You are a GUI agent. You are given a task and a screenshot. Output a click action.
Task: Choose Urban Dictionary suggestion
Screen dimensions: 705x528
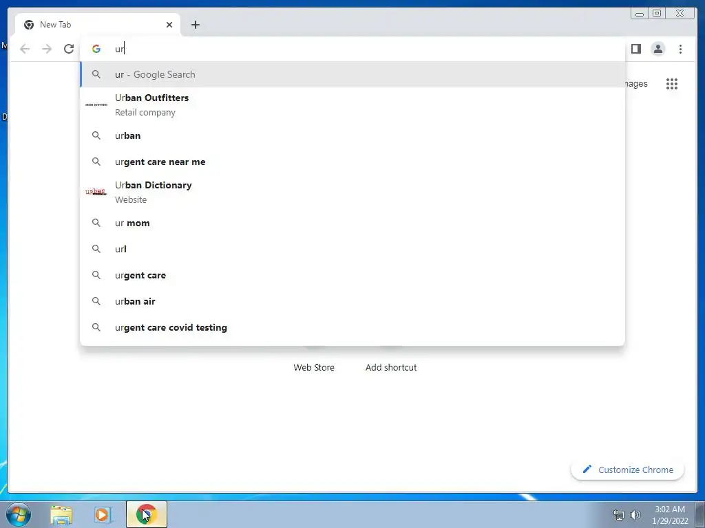click(x=352, y=192)
